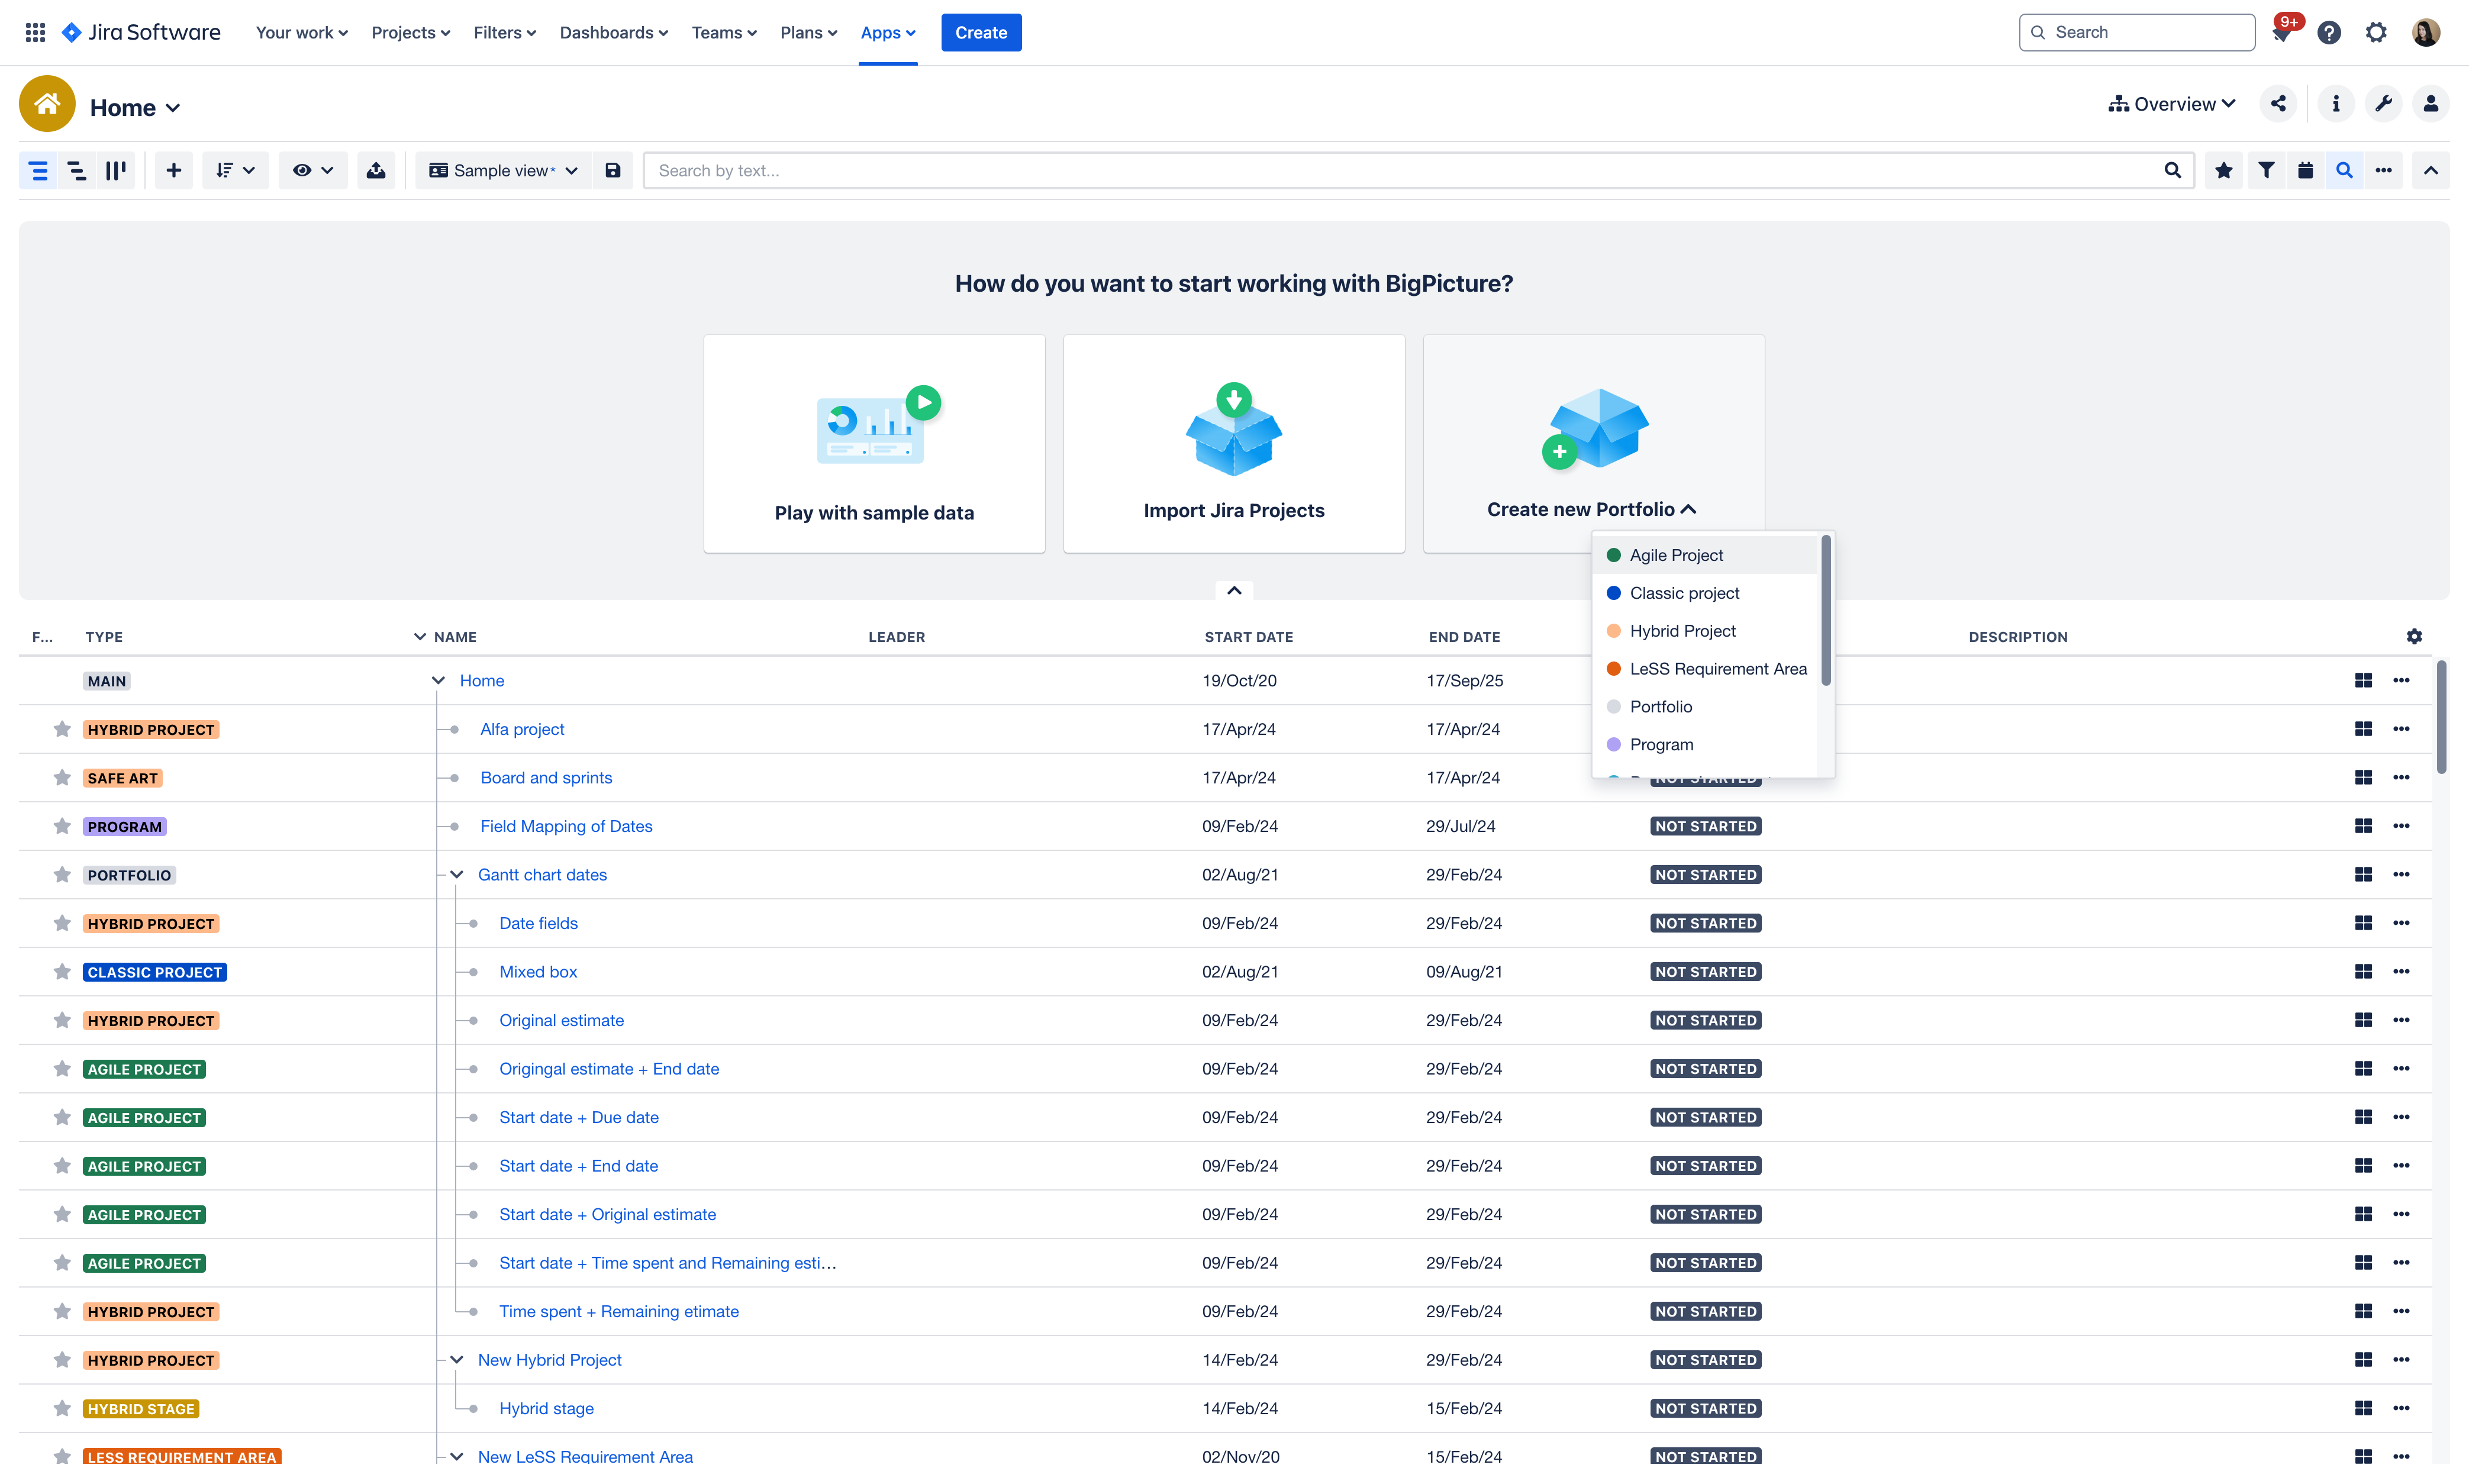The image size is (2469, 1484).
Task: Open the Your work menu
Action: (301, 32)
